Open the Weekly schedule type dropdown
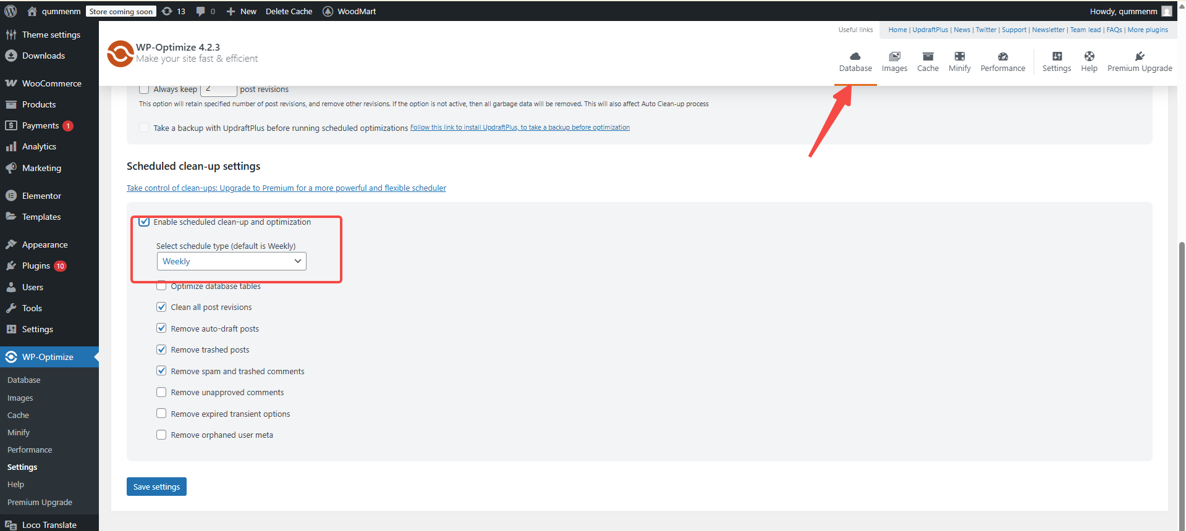This screenshot has width=1186, height=531. coord(231,261)
